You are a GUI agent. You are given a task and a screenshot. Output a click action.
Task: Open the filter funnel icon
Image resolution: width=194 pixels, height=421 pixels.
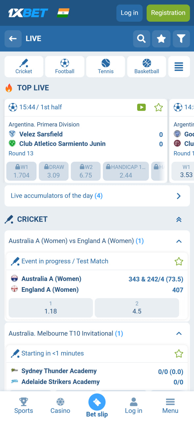click(x=181, y=39)
